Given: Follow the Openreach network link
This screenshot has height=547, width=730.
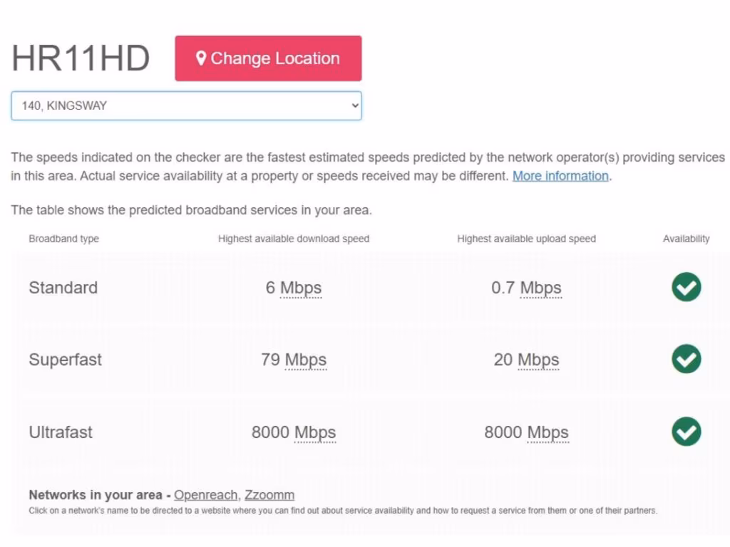Looking at the screenshot, I should [206, 495].
